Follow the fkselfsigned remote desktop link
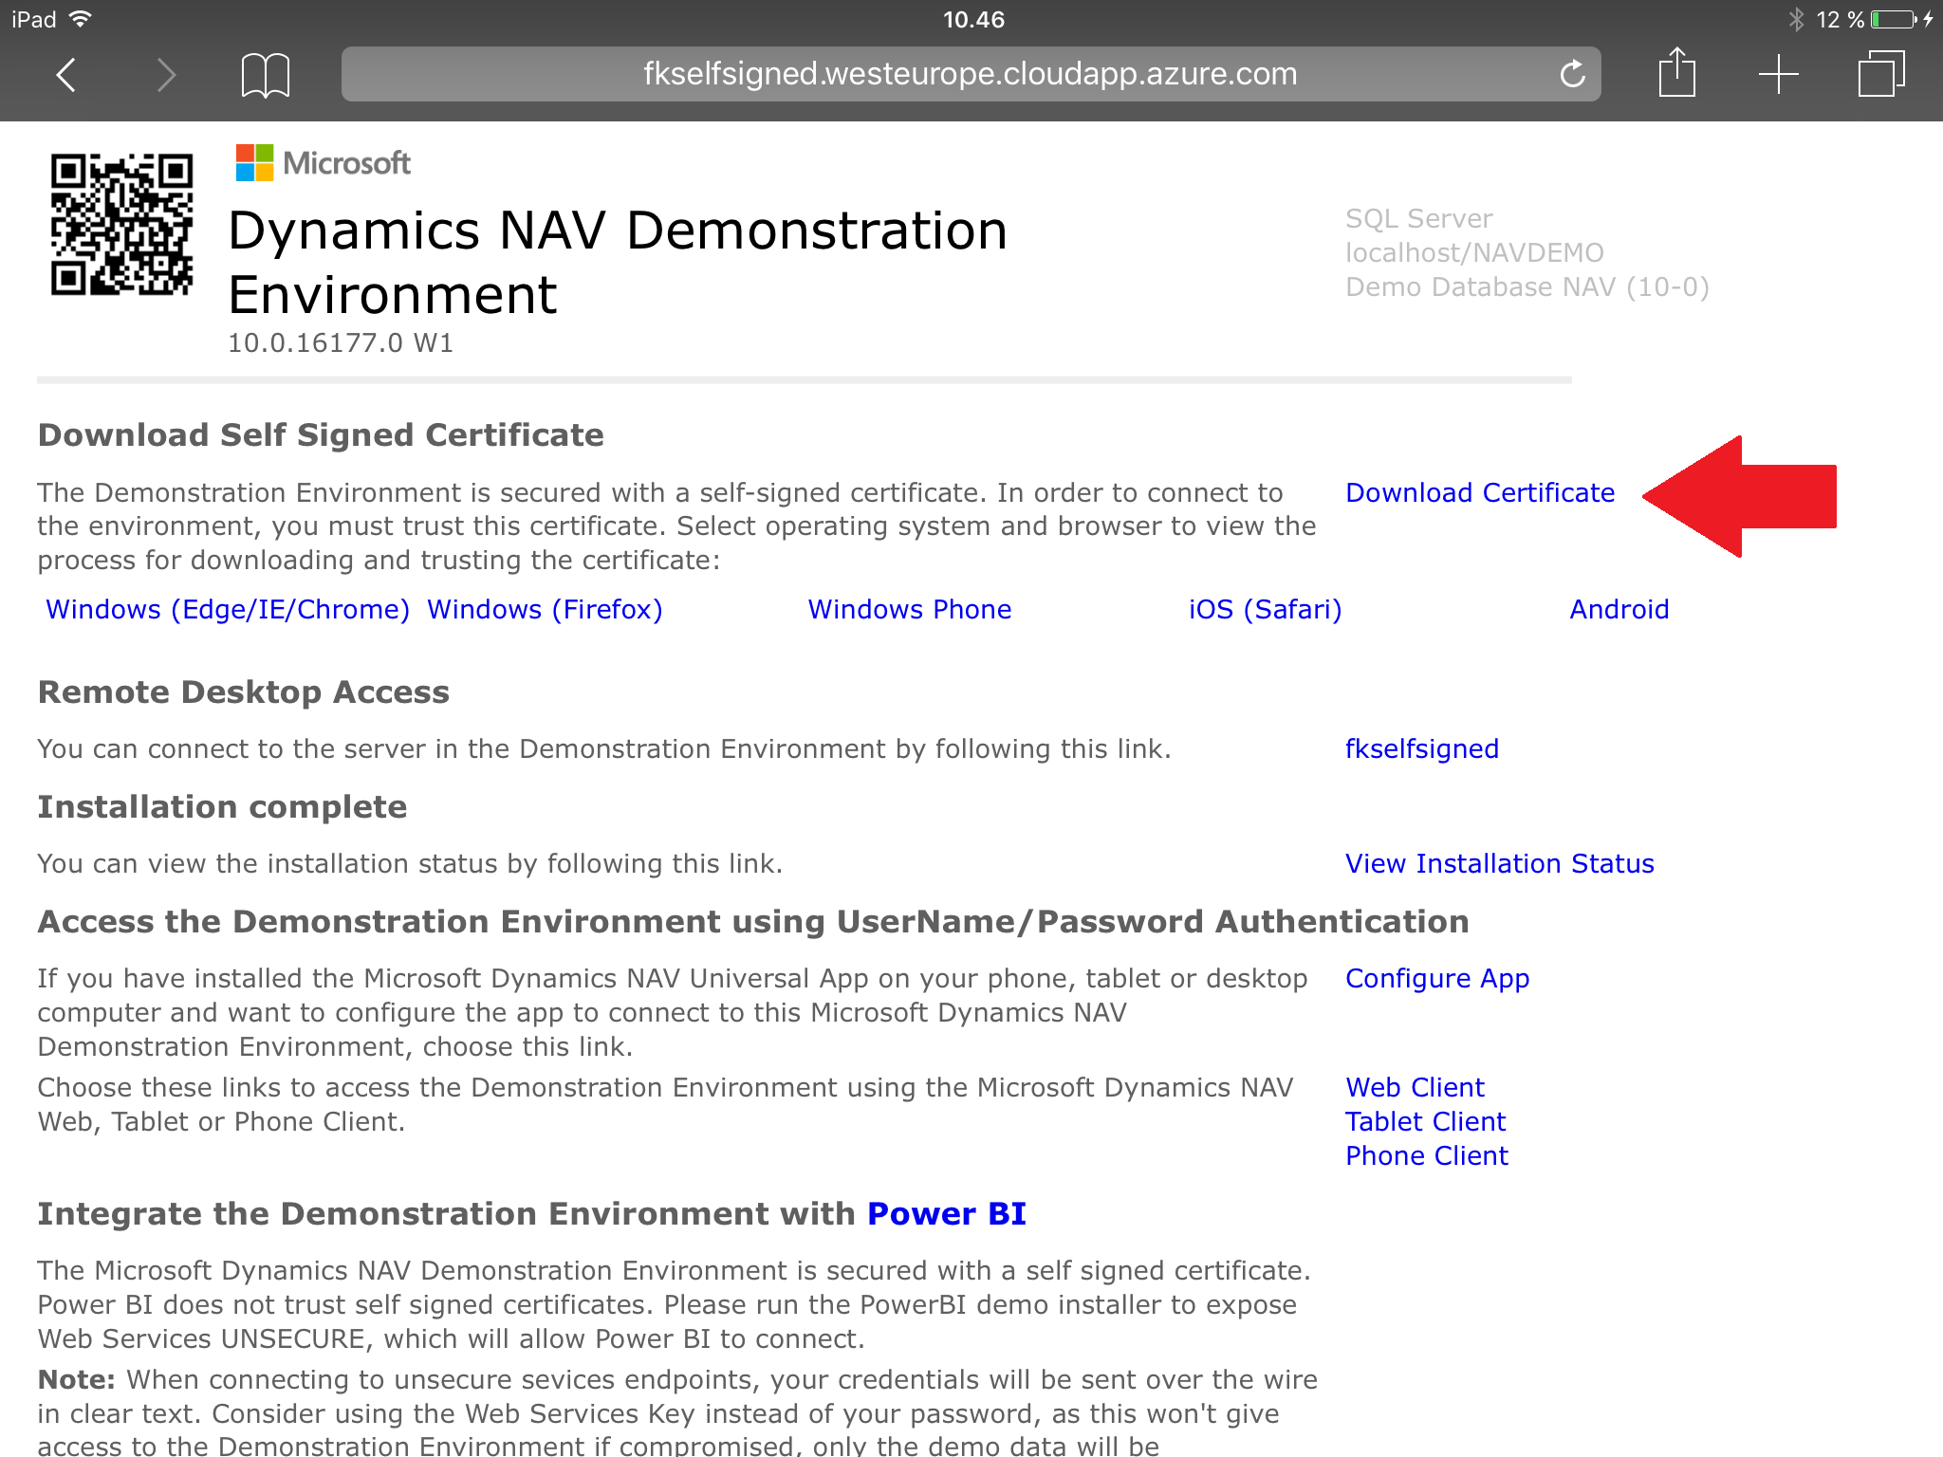 [x=1421, y=749]
